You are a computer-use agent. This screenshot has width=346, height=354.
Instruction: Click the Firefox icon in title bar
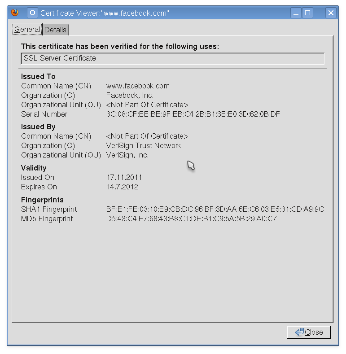15,13
